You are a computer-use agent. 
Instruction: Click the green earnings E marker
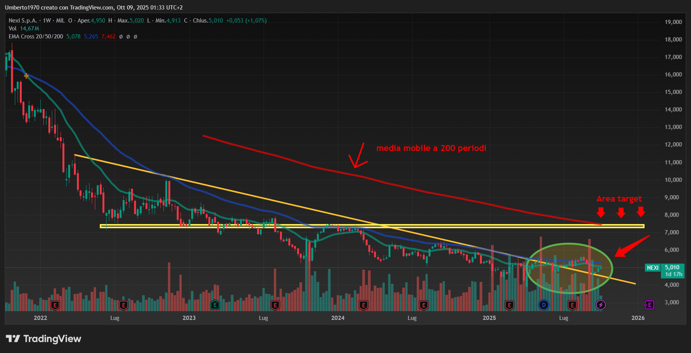tap(215, 305)
